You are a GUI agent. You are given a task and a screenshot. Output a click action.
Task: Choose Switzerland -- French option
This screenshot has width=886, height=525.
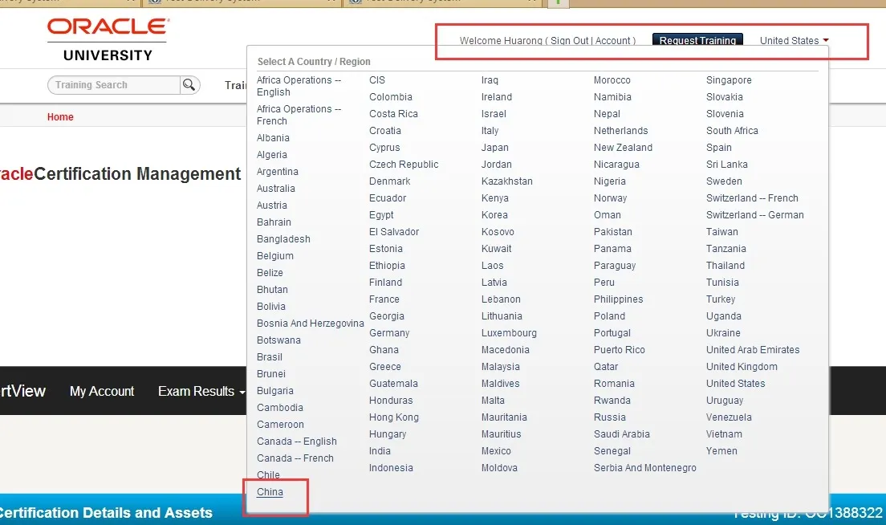[752, 197]
